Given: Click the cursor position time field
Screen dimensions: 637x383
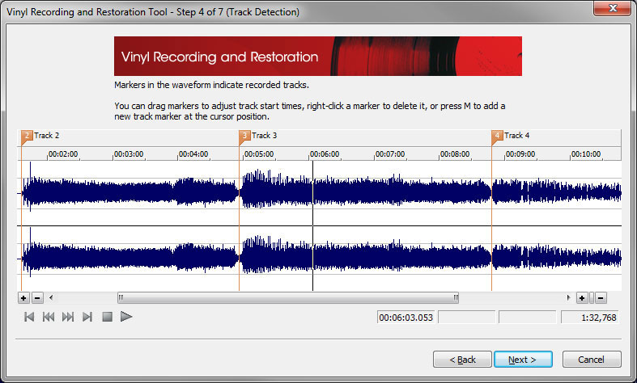Looking at the screenshot, I should click(406, 318).
